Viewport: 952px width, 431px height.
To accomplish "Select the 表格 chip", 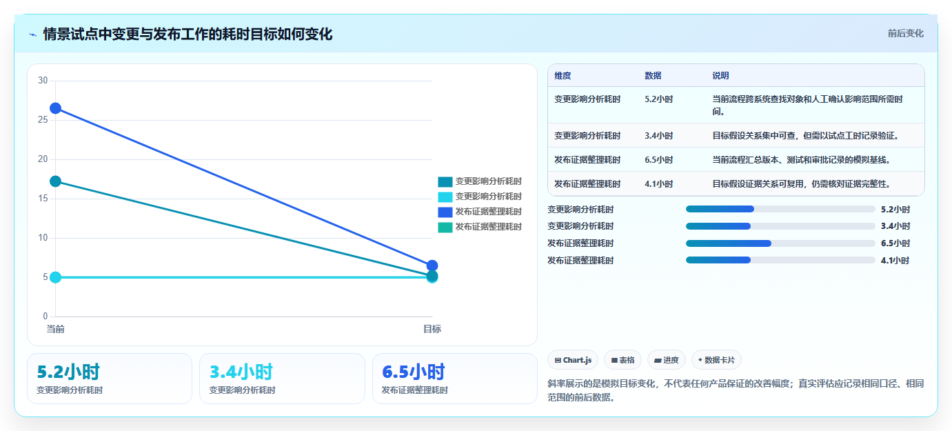I will [622, 360].
